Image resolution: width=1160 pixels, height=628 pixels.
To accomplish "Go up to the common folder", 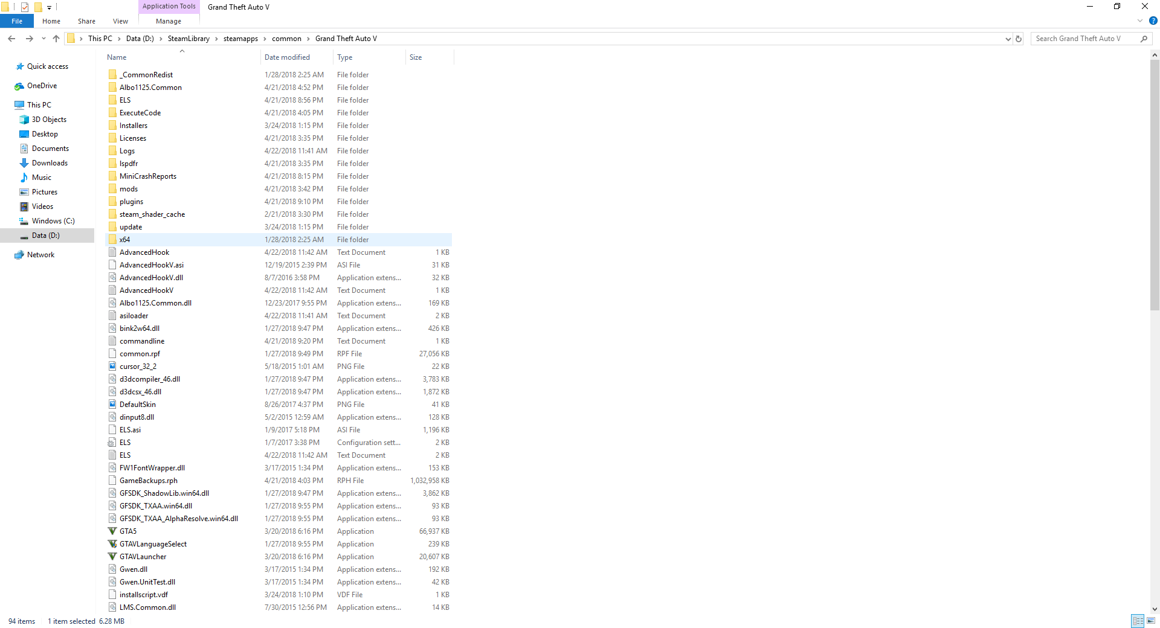I will point(56,39).
